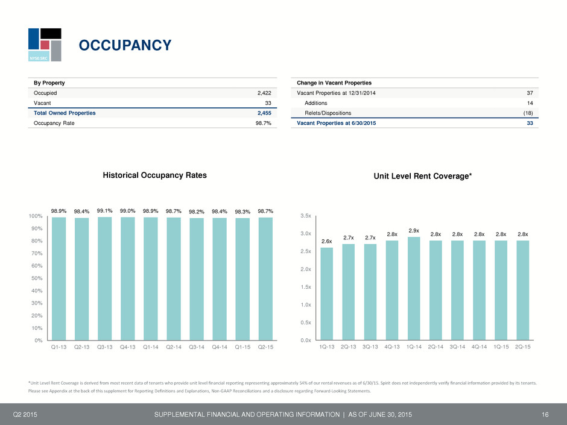The height and width of the screenshot is (425, 567).
Task: Select the 1Q-14 rent coverage bar at 2.9x
Action: 414,288
